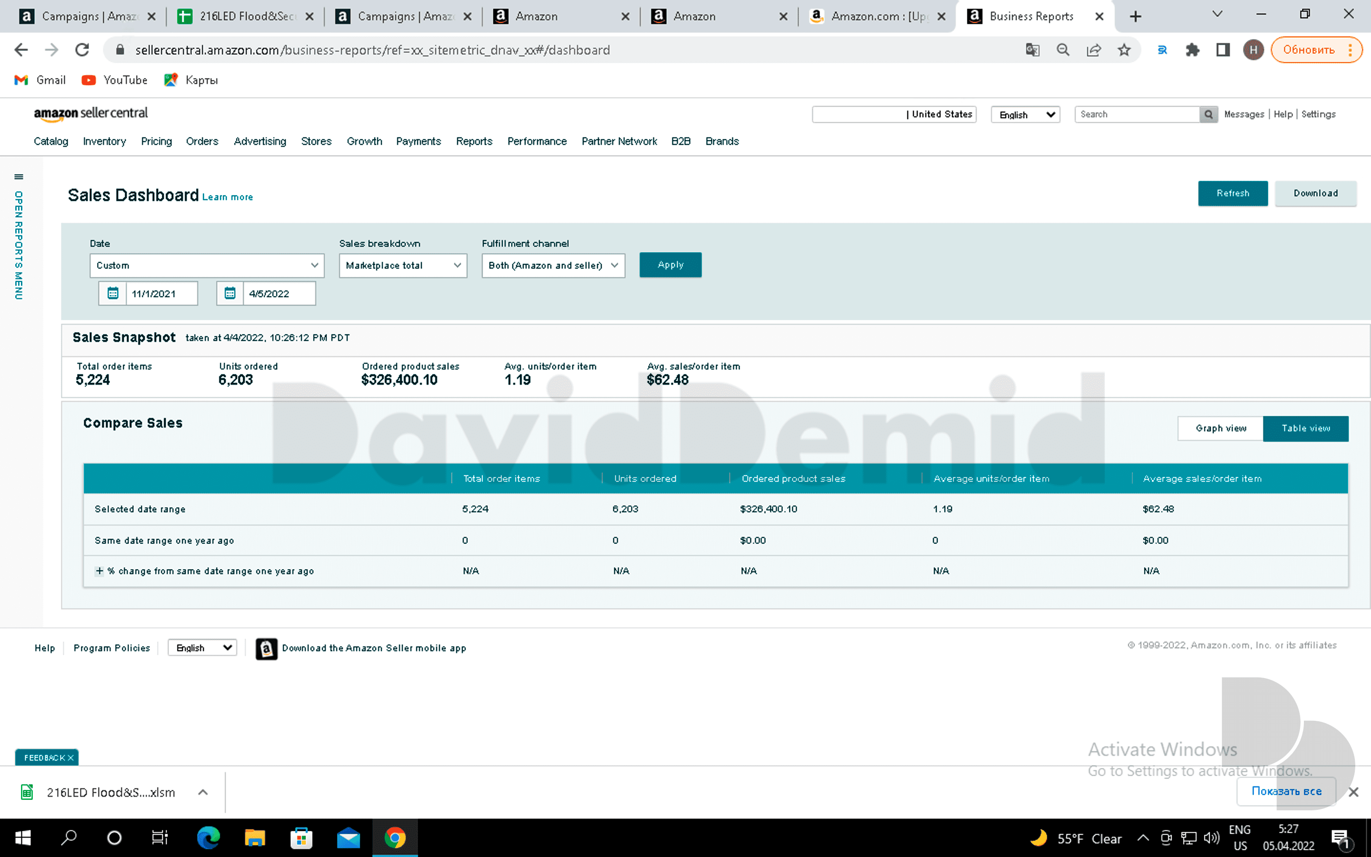Open Microsoft Edge from taskbar
Viewport: 1371px width, 857px height.
click(208, 838)
